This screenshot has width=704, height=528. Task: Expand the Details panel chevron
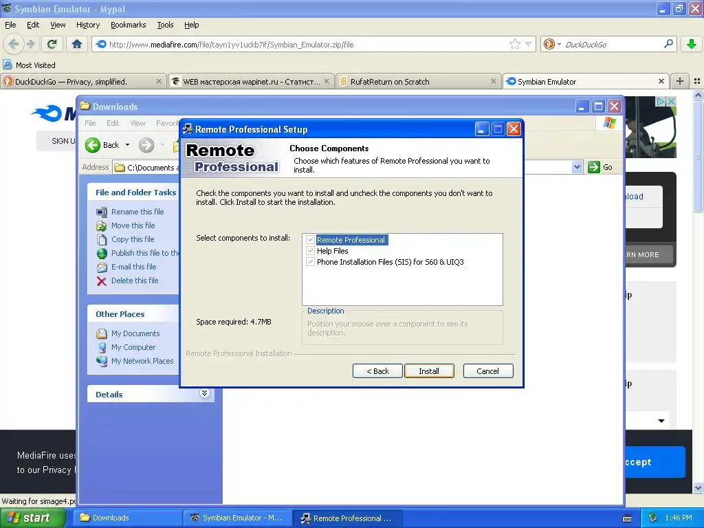[x=204, y=393]
